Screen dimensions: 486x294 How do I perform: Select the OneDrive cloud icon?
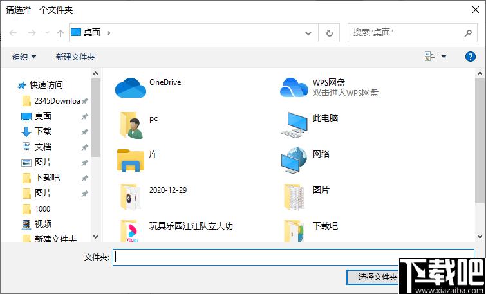[x=131, y=88]
